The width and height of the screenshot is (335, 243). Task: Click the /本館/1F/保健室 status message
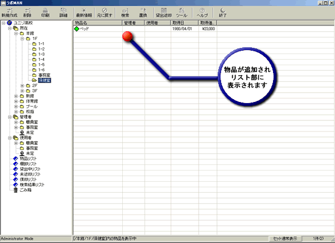105,239
